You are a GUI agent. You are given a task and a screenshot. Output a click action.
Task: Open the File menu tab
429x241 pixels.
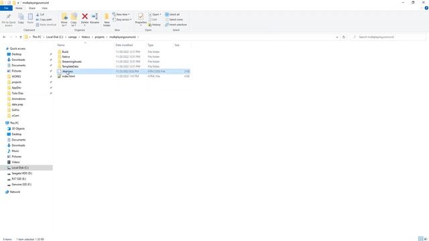click(x=6, y=8)
